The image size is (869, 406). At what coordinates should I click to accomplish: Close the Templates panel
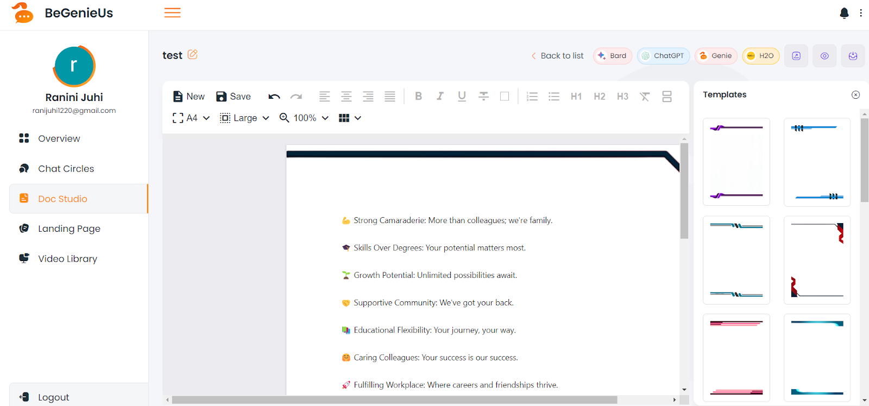pos(855,95)
